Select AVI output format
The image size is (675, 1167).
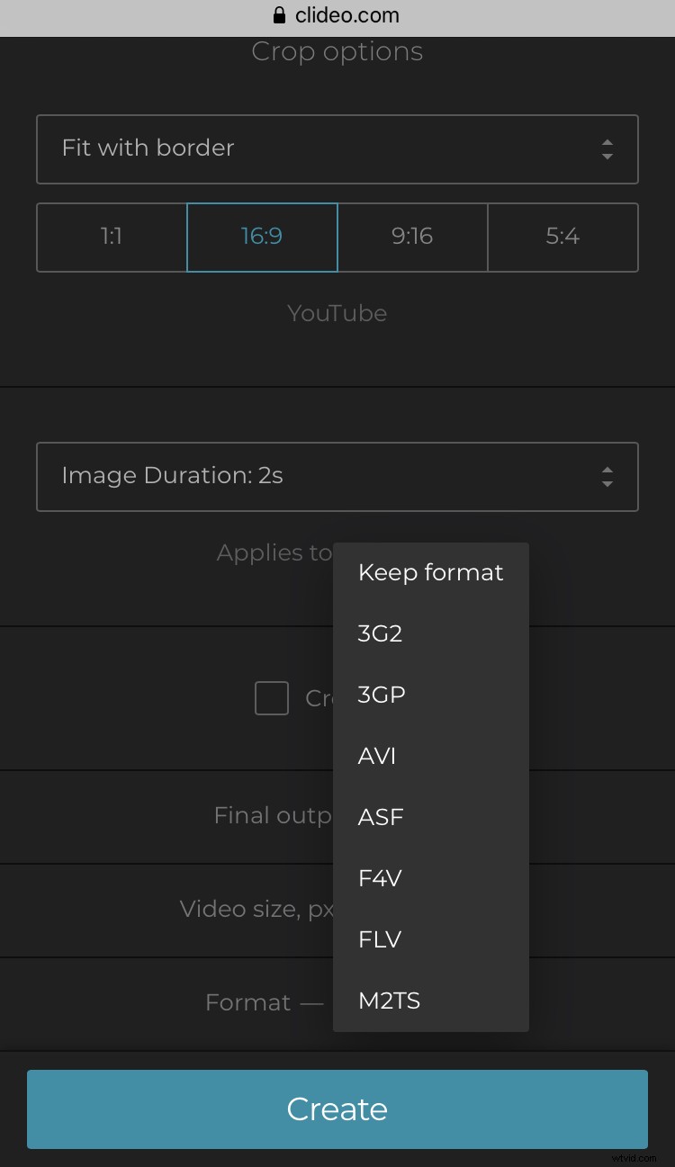point(376,756)
